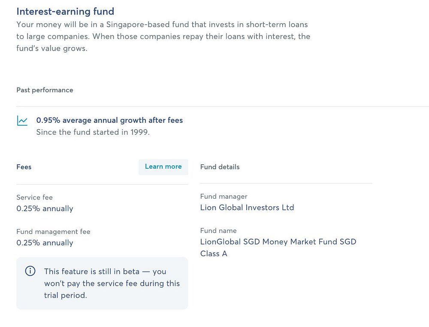
Task: Click the beta trial period notice text
Action: coord(112,283)
